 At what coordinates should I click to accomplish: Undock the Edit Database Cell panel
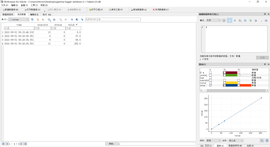(265, 14)
